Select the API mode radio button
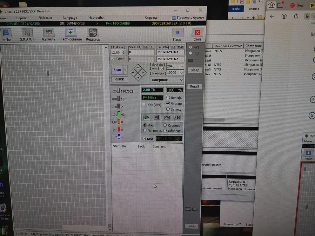Viewport: 315px width, 236px height. [x=191, y=47]
